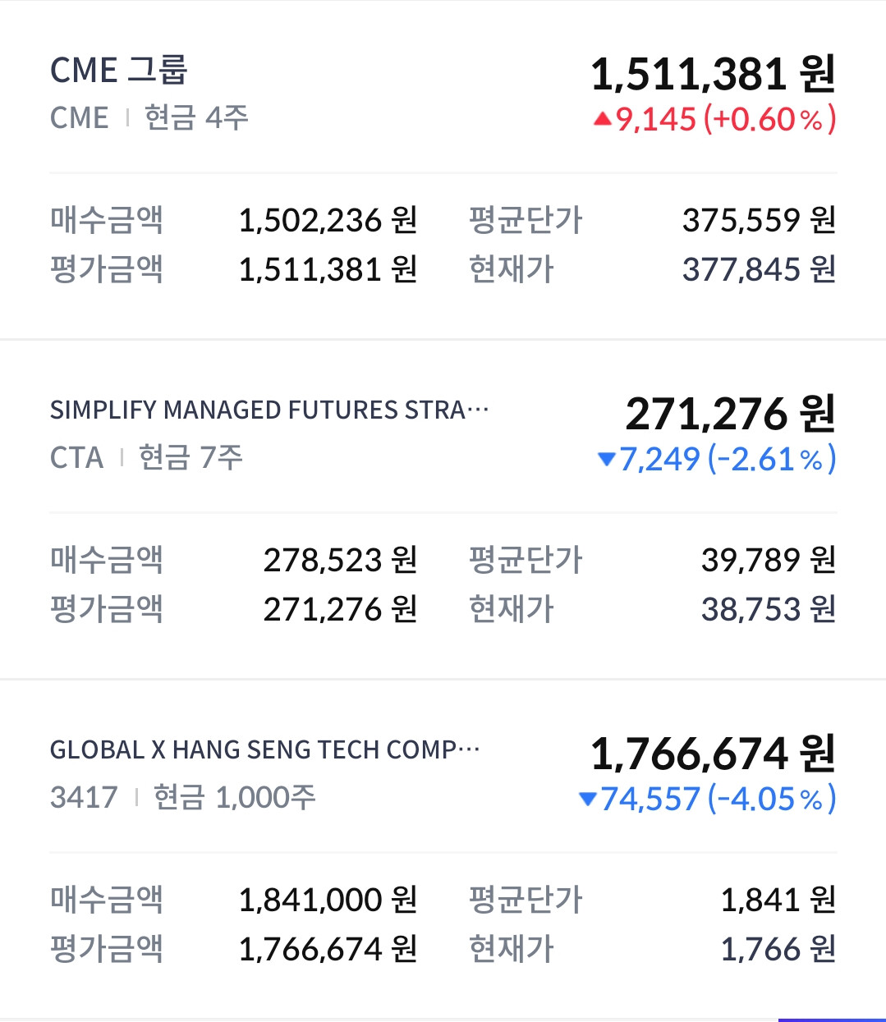
Task: Click the red up-triangle on CME 그룹
Action: (603, 120)
